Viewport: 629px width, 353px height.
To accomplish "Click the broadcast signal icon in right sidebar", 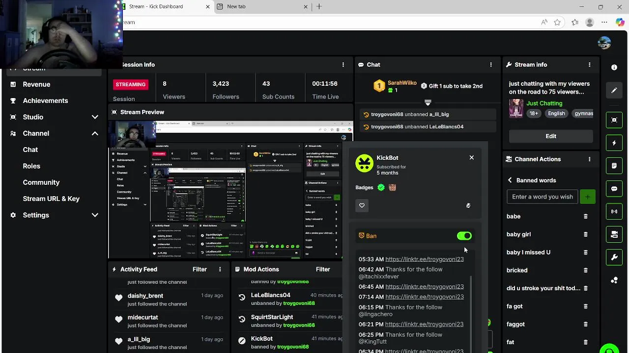I will [x=614, y=212].
